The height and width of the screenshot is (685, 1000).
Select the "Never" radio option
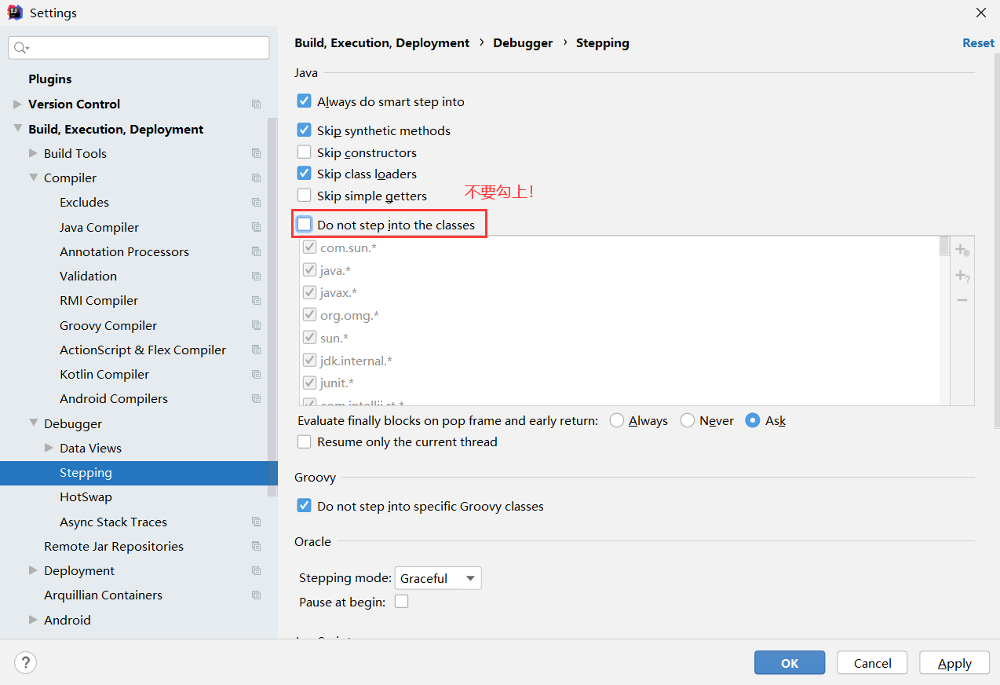pyautogui.click(x=688, y=421)
